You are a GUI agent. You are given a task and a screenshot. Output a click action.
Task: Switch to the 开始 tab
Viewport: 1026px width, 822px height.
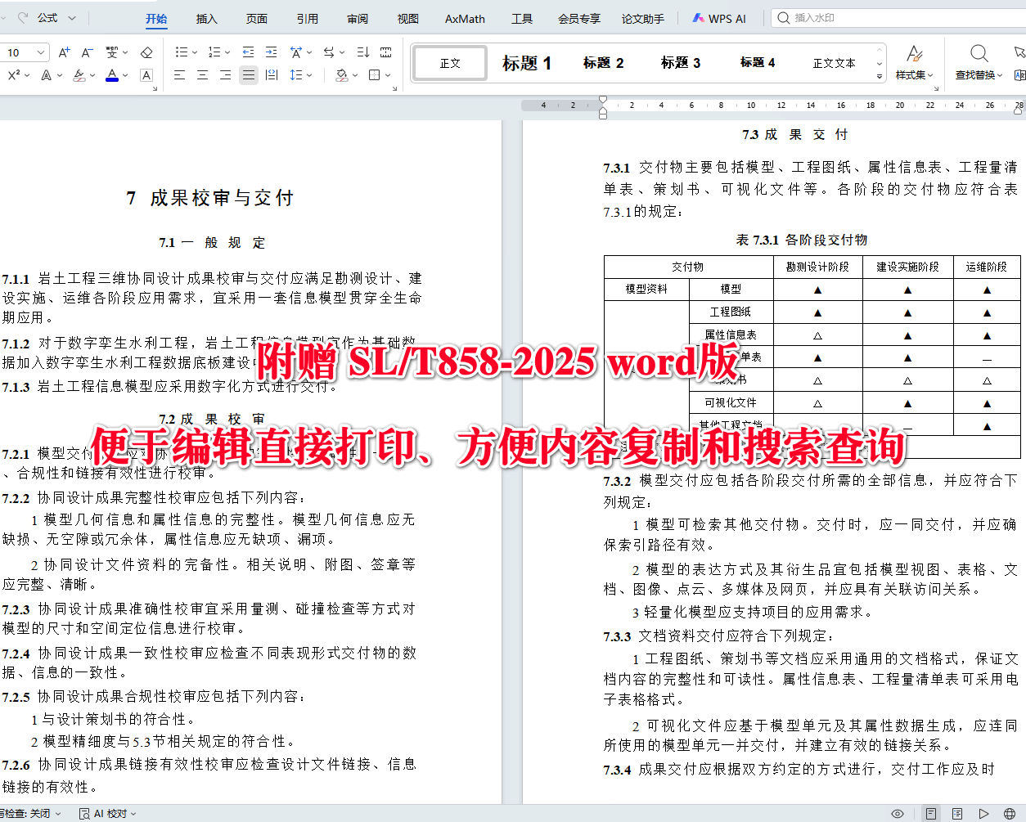156,19
